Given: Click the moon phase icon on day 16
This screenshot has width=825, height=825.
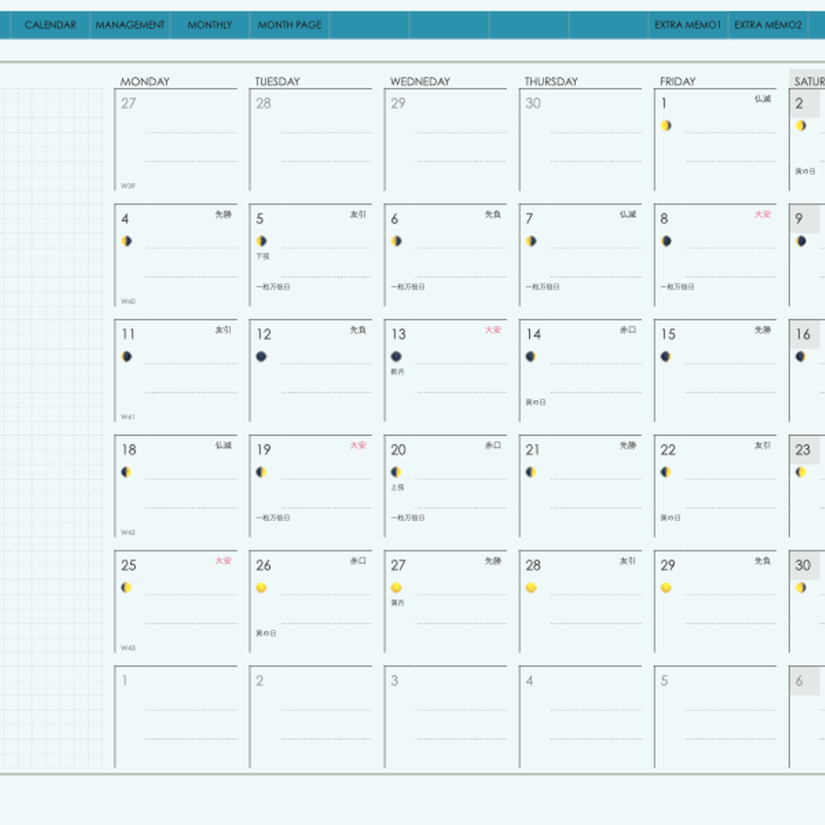Looking at the screenshot, I should click(x=801, y=356).
